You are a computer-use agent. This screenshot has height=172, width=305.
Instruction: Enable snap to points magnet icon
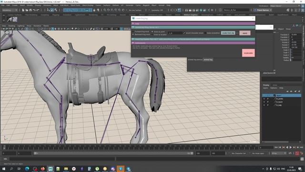pyautogui.click(x=112, y=10)
